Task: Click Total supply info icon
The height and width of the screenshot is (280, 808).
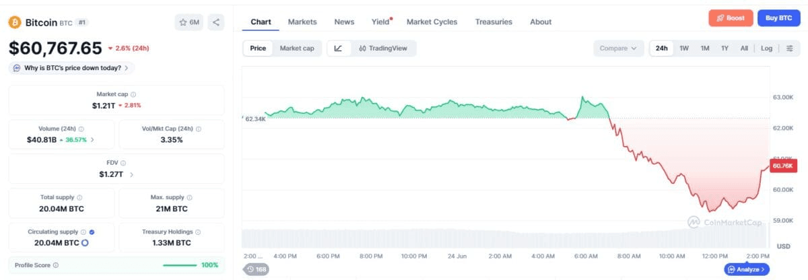Action: [80, 198]
